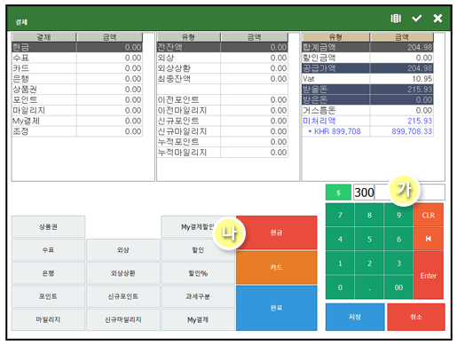This screenshot has width=457, height=346.
Task: Click the blue 완료 complete button
Action: click(276, 308)
